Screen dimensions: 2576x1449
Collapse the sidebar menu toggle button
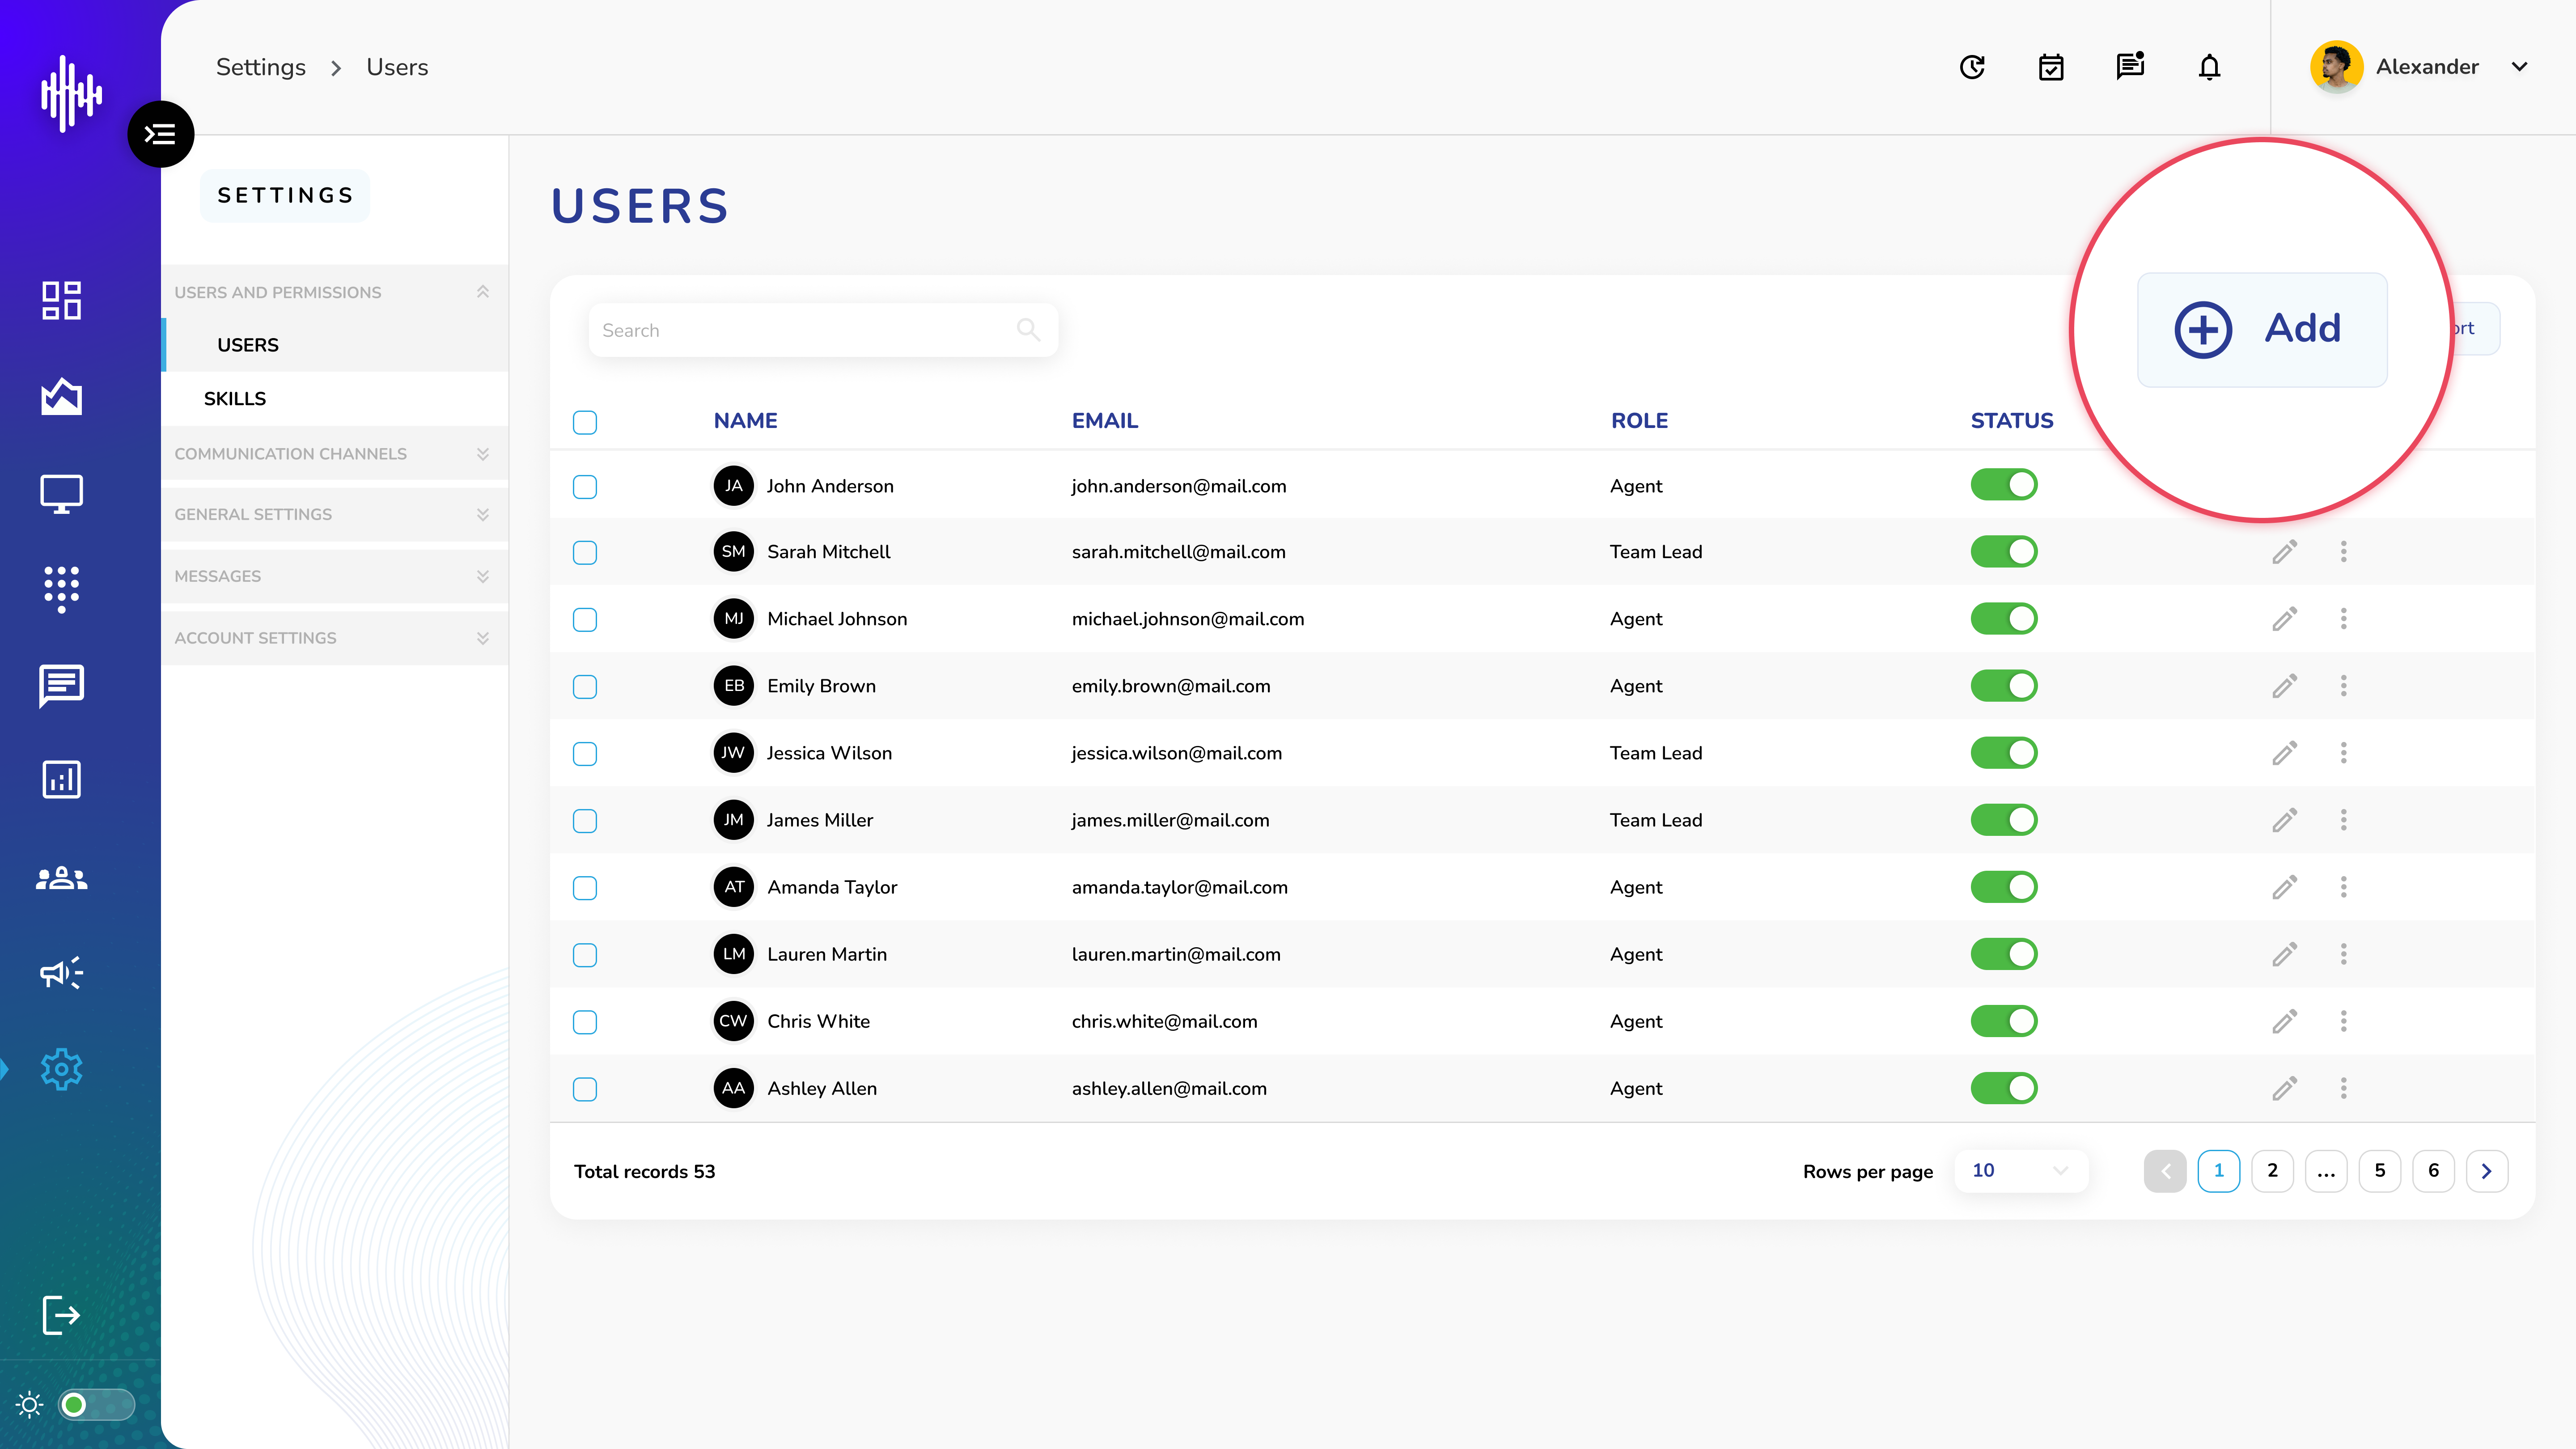(x=160, y=134)
